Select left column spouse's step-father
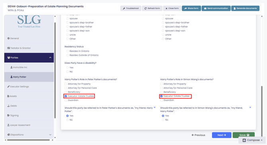 (67, 27)
